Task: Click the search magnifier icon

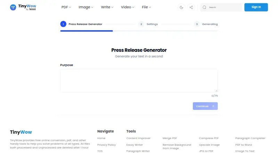Action: tap(204, 7)
